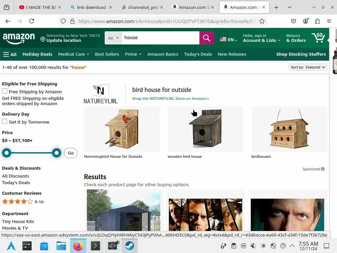The width and height of the screenshot is (337, 253).
Task: Click the price Go button
Action: (70, 153)
